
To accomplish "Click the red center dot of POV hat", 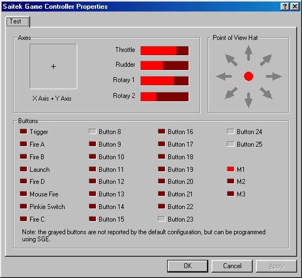I will click(248, 76).
